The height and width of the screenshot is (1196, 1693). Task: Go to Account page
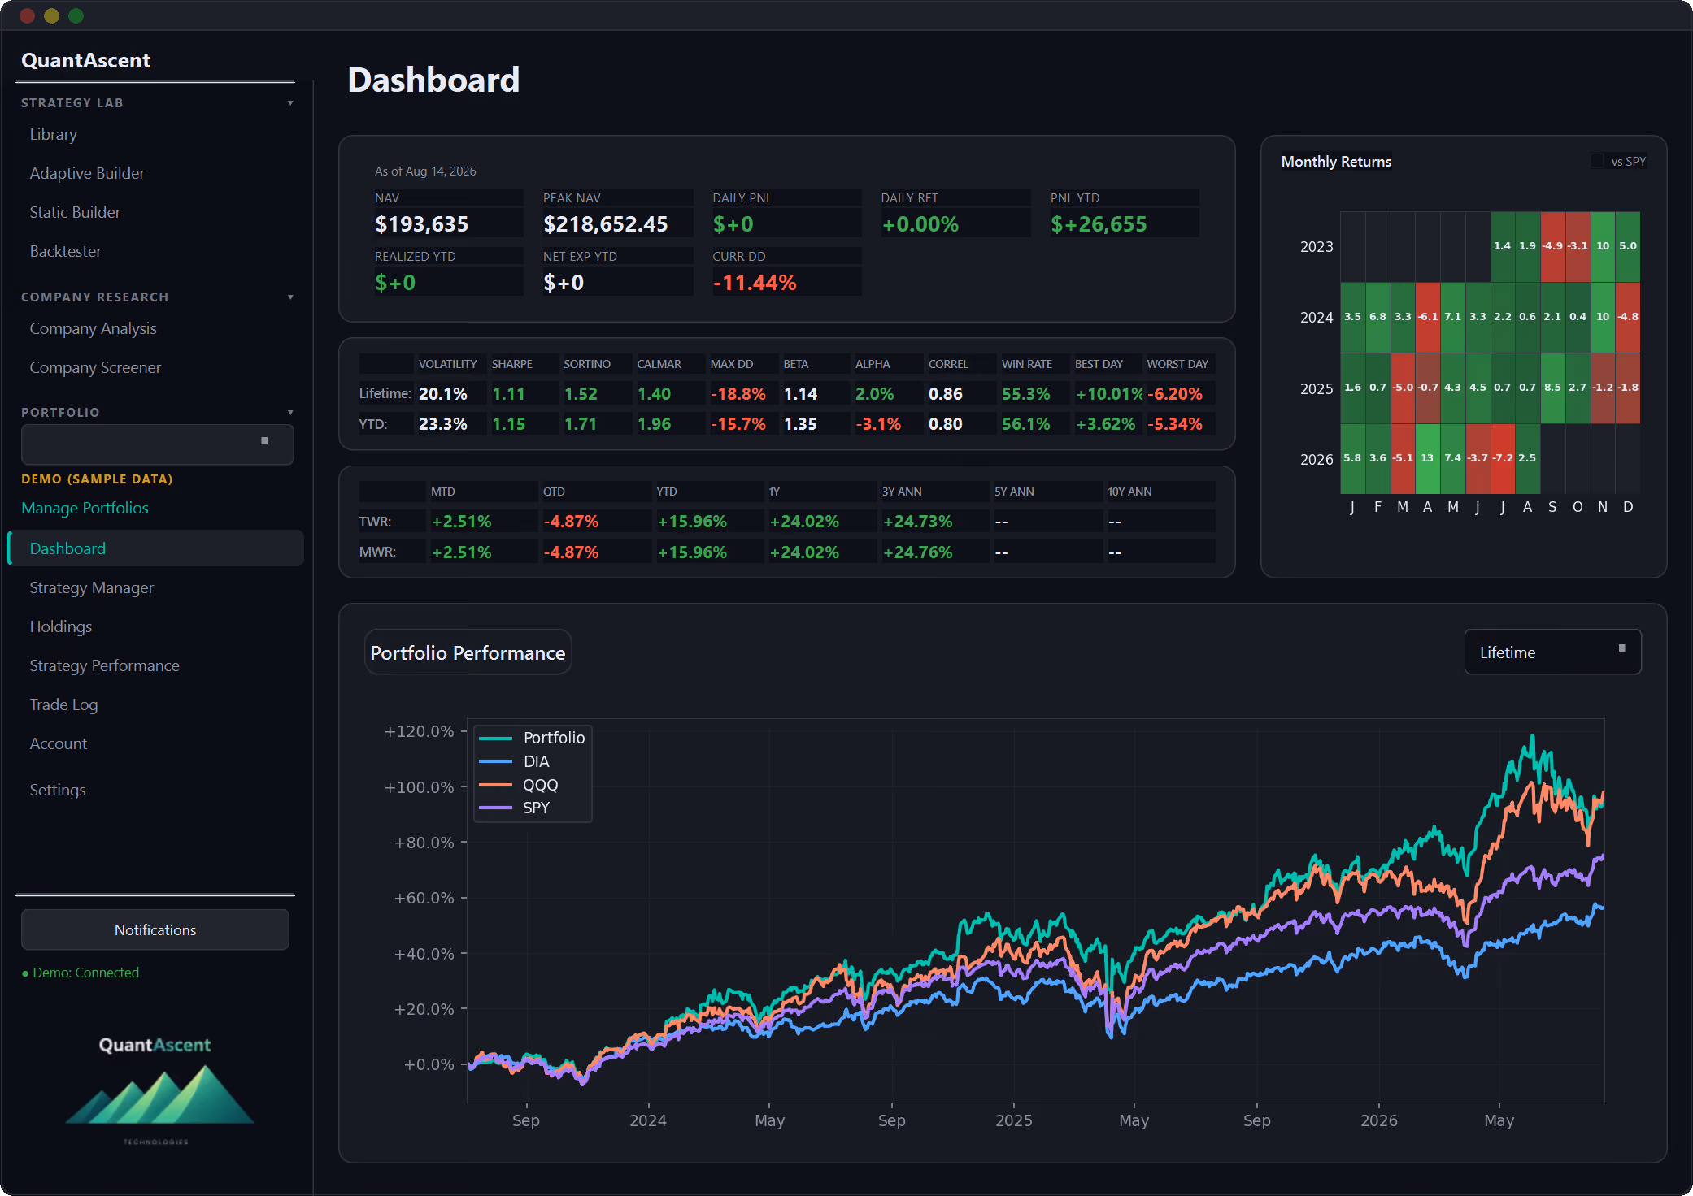pos(58,743)
